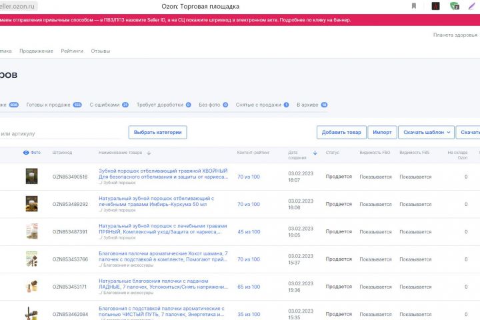Click the Импорт button
480x320 pixels.
tap(382, 132)
